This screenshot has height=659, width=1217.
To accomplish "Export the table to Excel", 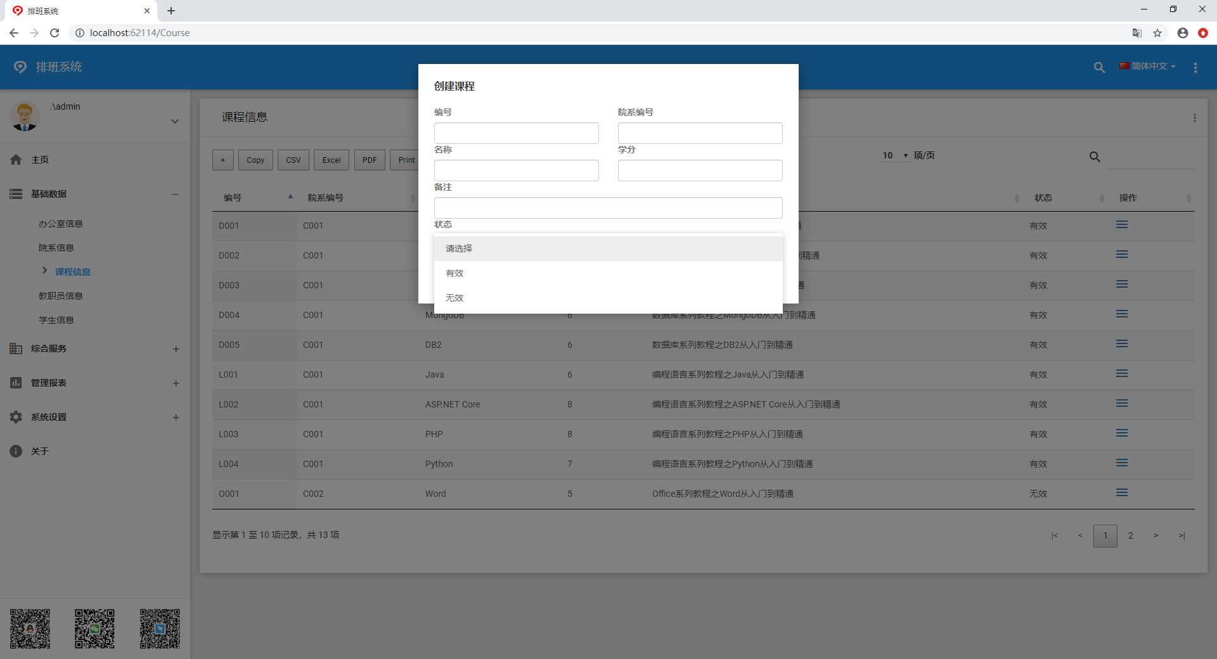I will (x=332, y=160).
